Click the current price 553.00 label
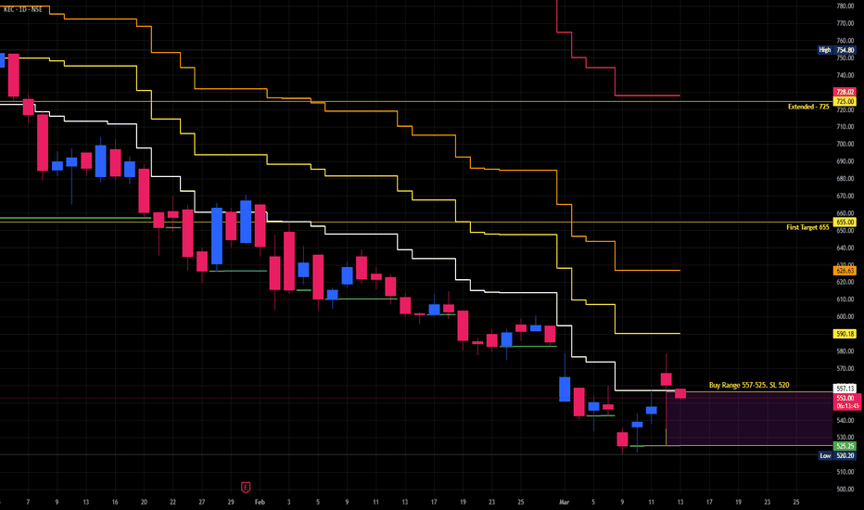Viewport: 864px width, 510px height. 844,397
